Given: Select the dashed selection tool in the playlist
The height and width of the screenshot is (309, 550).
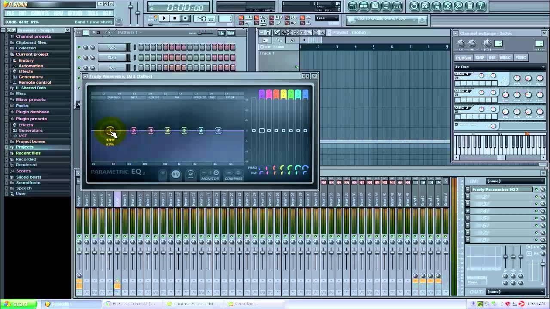Looking at the screenshot, I should (316, 33).
